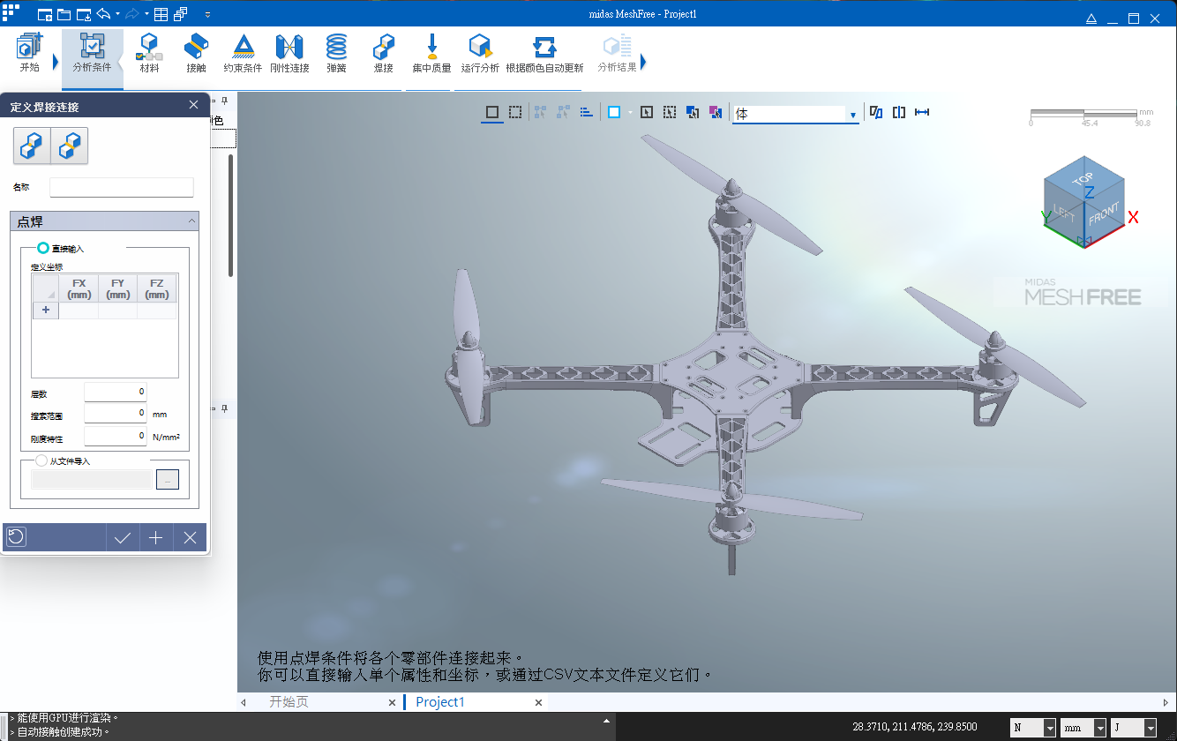
Task: Open the quick access customize dropdown
Action: tap(207, 15)
